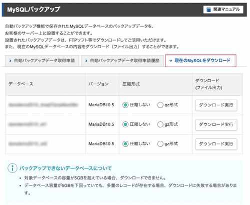Select 圧縮しない for the first database row
The height and width of the screenshot is (205, 250).
pos(125,105)
